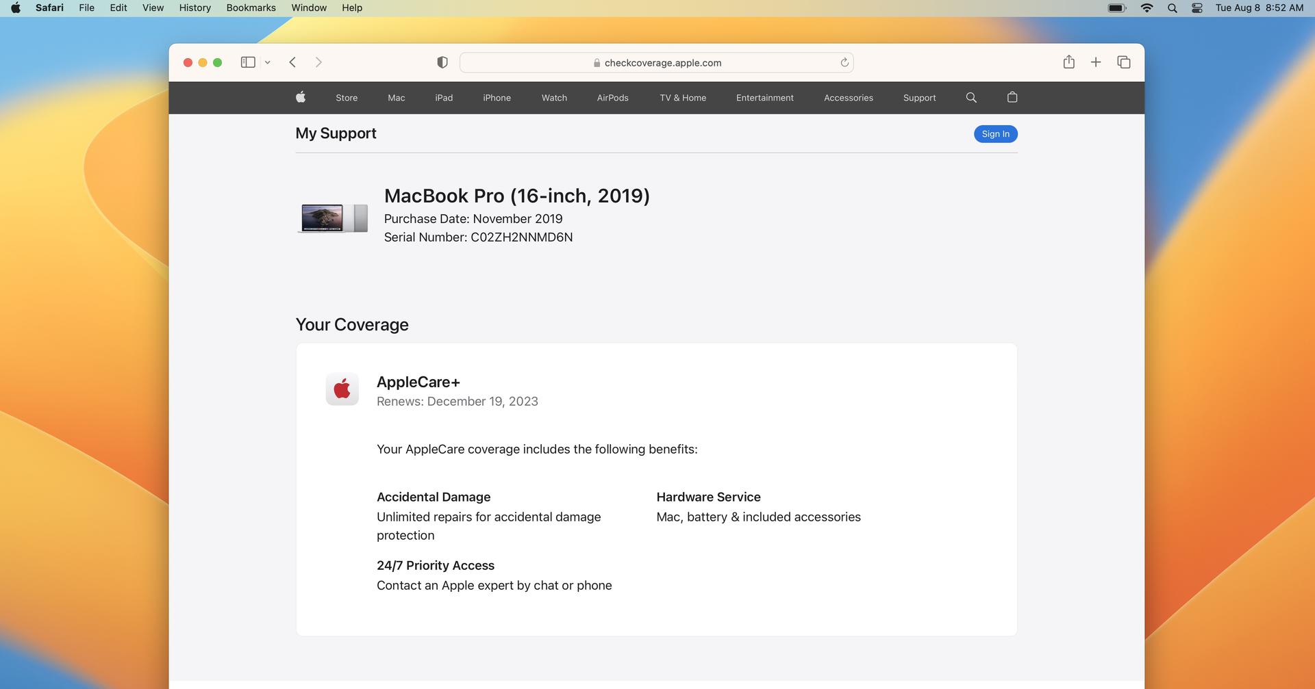This screenshot has height=689, width=1315.
Task: Open the Support link in navbar
Action: click(x=919, y=98)
